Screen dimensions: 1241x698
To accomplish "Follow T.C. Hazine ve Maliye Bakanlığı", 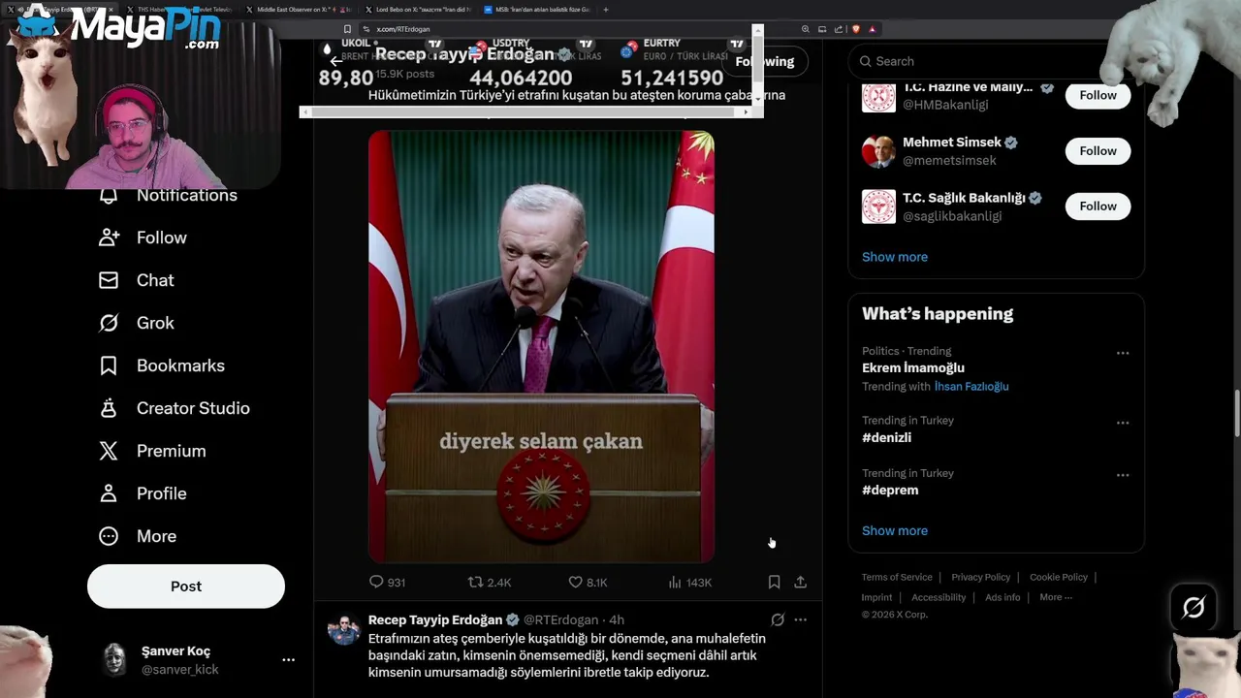I will pos(1098,95).
